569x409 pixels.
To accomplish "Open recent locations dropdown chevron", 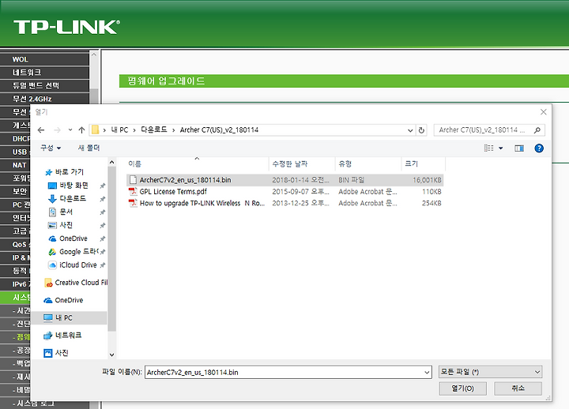I will (70, 129).
